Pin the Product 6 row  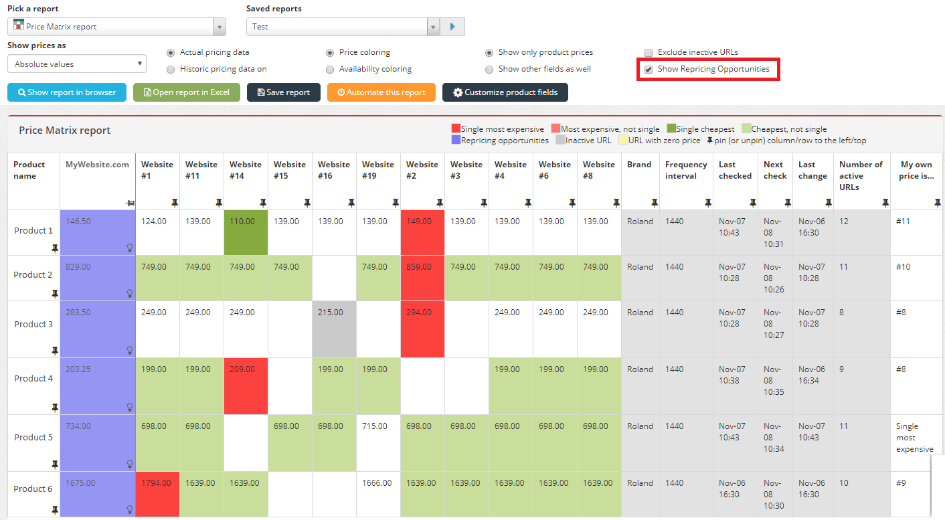(55, 510)
